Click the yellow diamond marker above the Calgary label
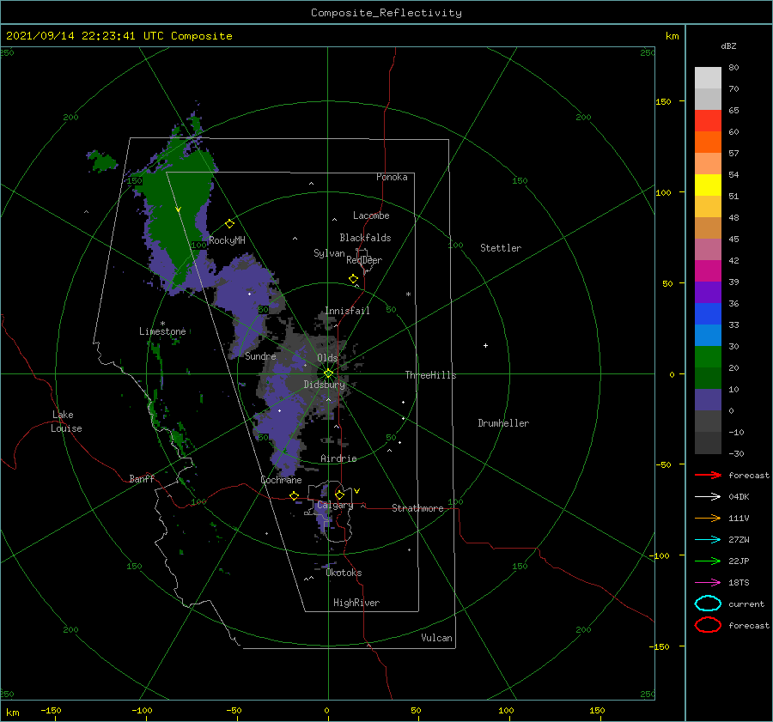The image size is (773, 722). coord(339,494)
